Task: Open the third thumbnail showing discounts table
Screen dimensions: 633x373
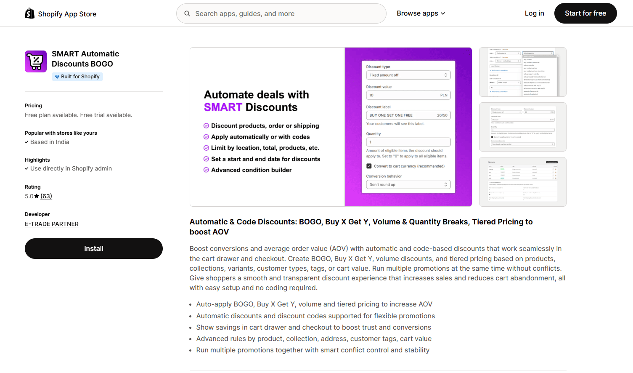Action: click(523, 182)
